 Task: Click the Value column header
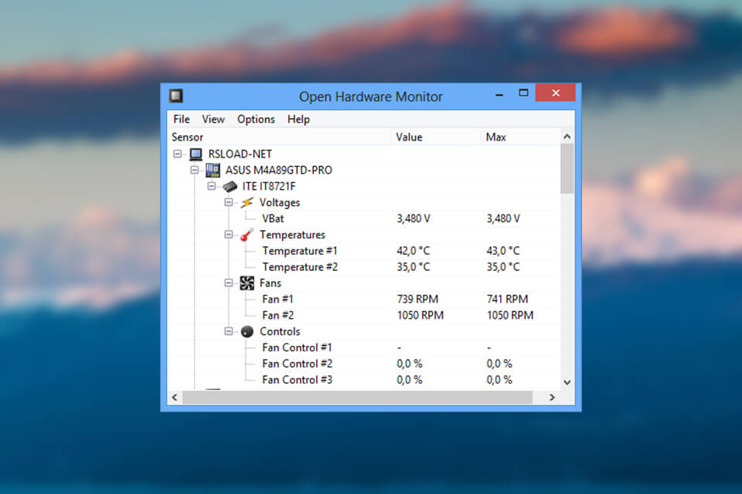click(409, 137)
